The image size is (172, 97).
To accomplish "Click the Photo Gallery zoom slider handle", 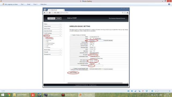I will [x=158, y=91].
